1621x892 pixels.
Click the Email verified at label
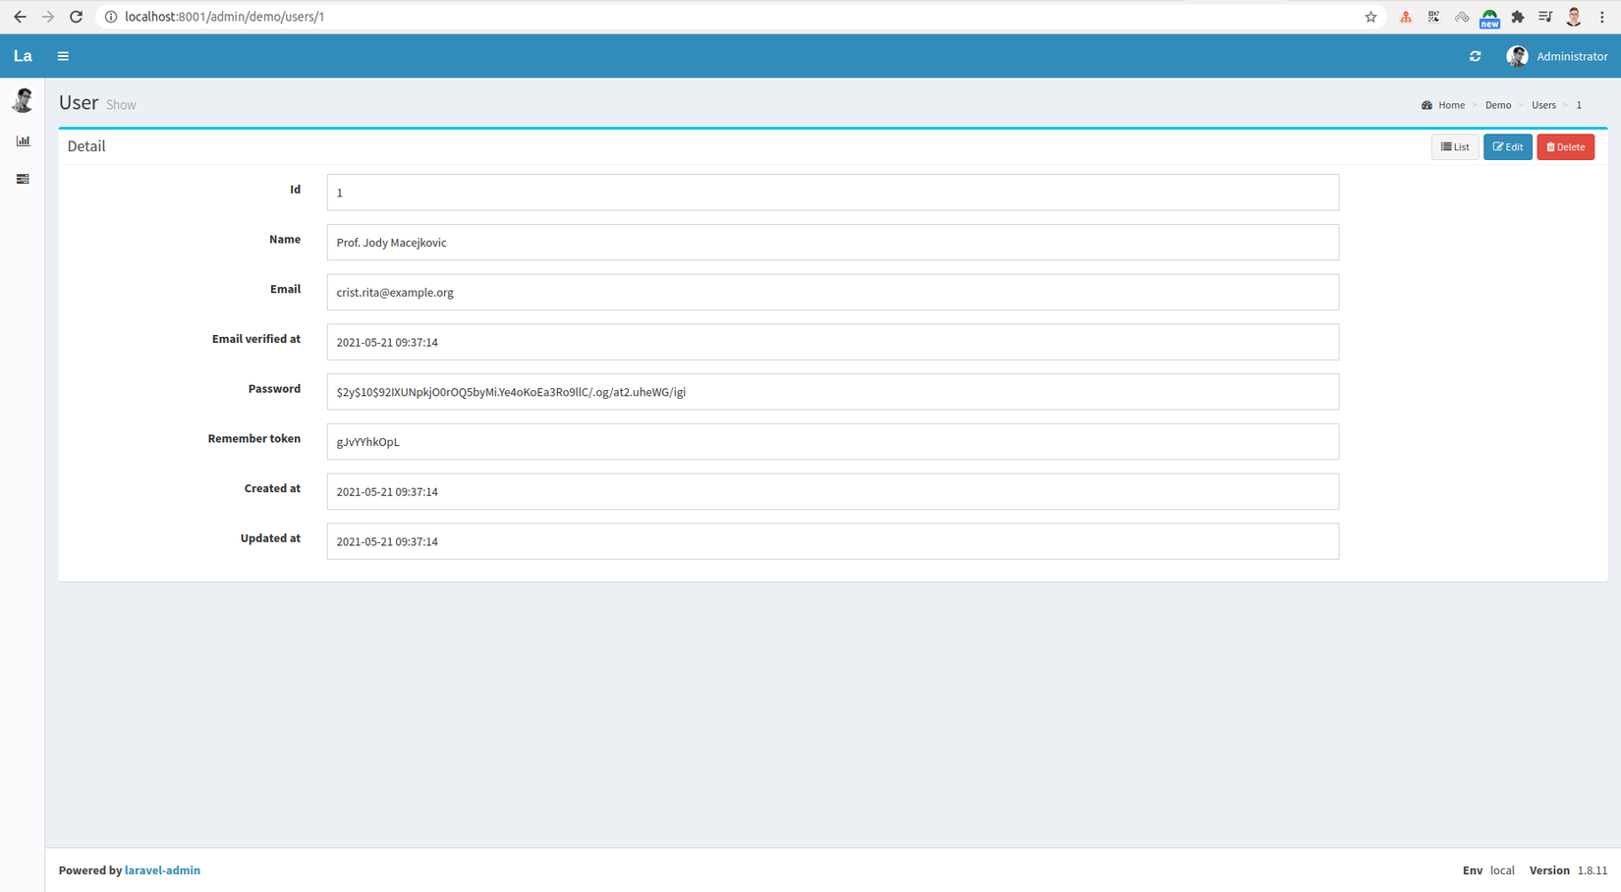(x=256, y=339)
